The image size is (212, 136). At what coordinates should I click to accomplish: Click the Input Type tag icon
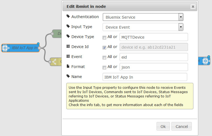(68, 26)
